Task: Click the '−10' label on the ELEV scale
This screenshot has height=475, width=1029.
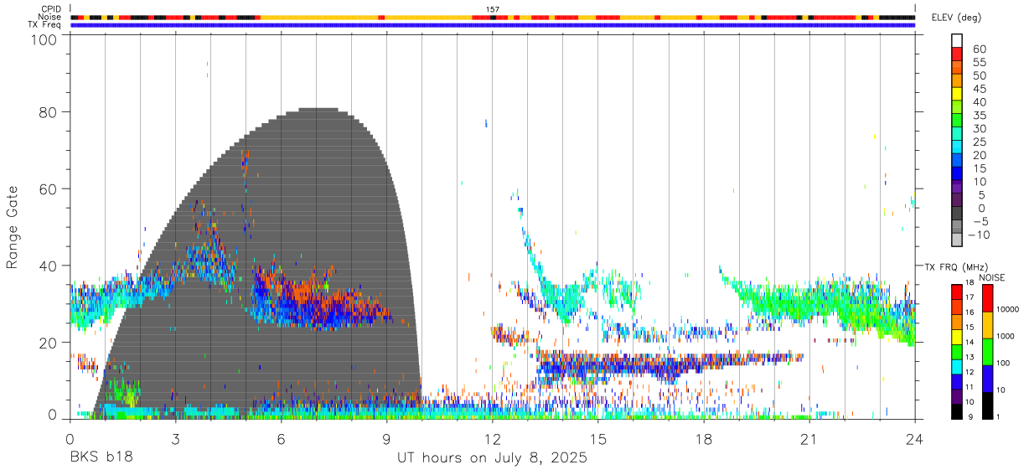Action: coord(980,235)
